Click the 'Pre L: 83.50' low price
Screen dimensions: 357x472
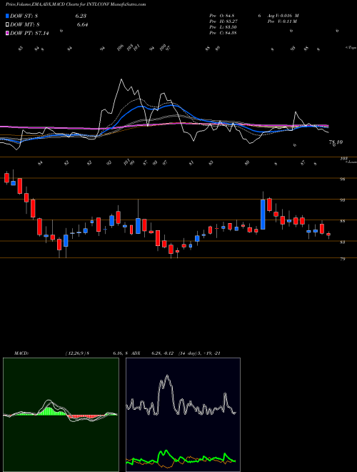tap(223, 26)
